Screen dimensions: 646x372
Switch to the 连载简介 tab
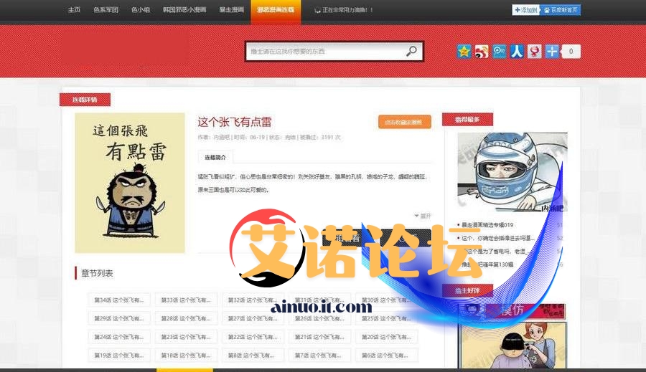[215, 157]
